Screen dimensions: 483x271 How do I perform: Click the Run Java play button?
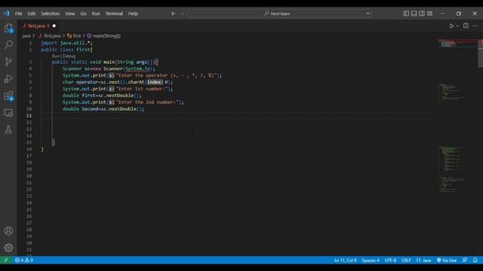[451, 26]
